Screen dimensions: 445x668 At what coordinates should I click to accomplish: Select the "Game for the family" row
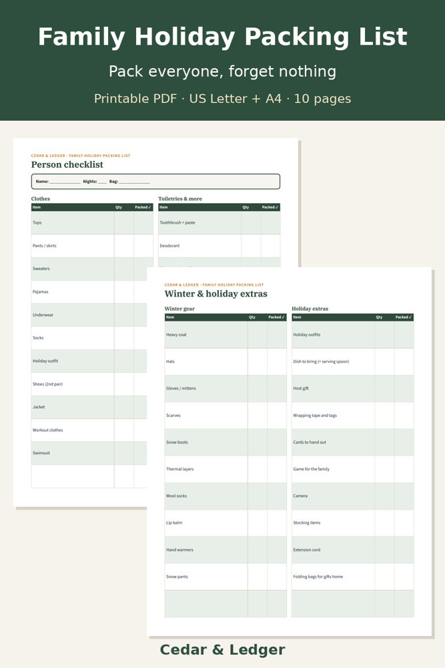pos(353,469)
